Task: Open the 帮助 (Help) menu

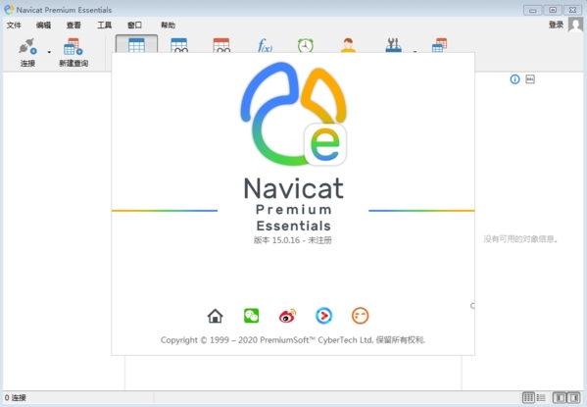Action: point(169,25)
